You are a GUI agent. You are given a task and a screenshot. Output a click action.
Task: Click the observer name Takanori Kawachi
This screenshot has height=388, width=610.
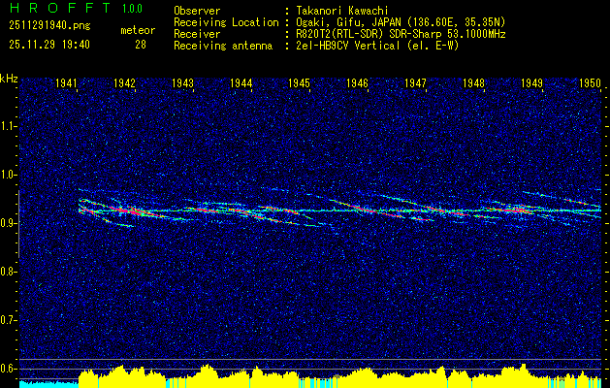342,11
